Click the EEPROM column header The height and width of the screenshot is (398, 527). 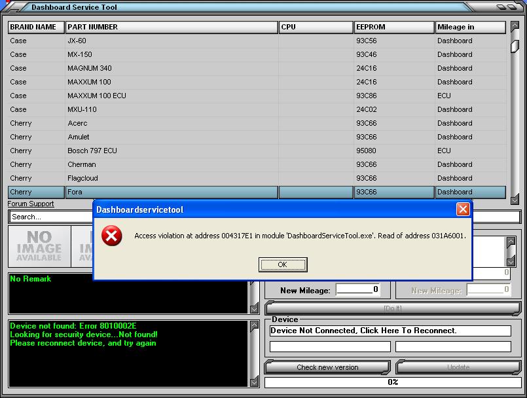pos(394,27)
